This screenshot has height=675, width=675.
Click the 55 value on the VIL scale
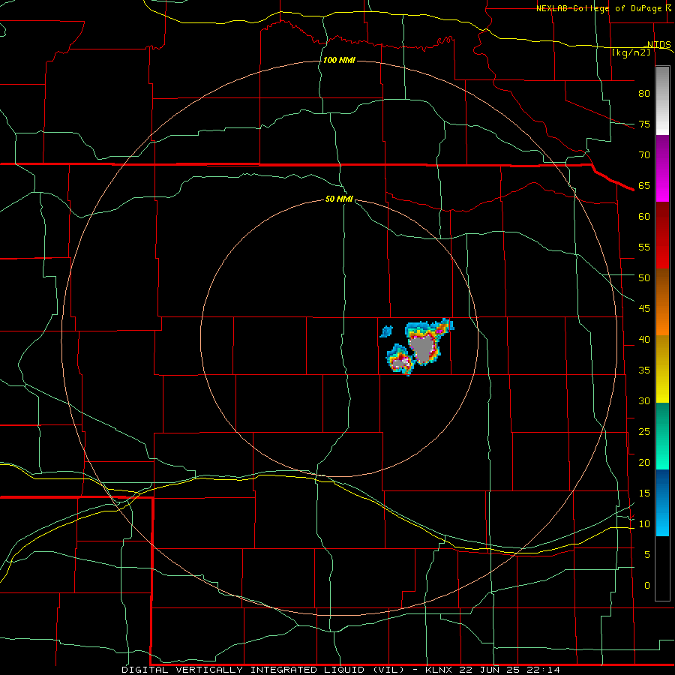tap(644, 247)
